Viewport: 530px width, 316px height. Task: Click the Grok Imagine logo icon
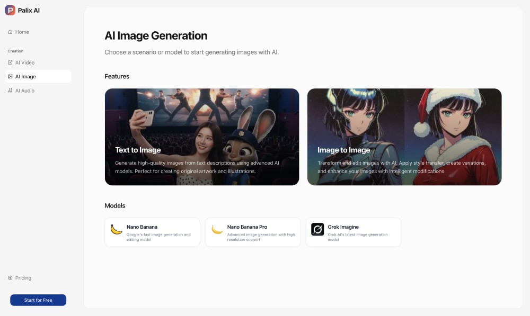pos(317,229)
